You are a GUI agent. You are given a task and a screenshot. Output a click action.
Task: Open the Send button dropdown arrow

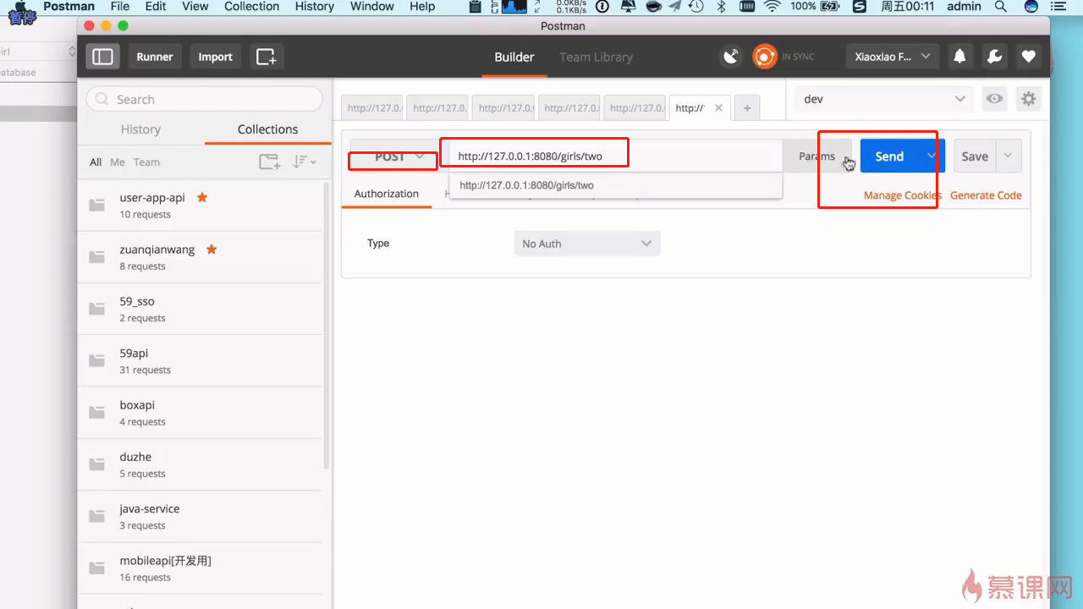pos(932,156)
